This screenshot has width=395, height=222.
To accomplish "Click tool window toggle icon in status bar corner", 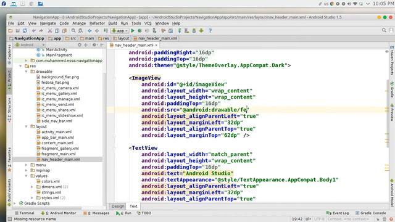I will pos(10,219).
